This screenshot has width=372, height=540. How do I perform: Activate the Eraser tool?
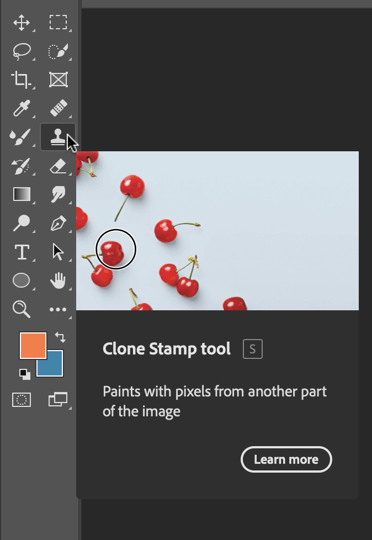(58, 166)
